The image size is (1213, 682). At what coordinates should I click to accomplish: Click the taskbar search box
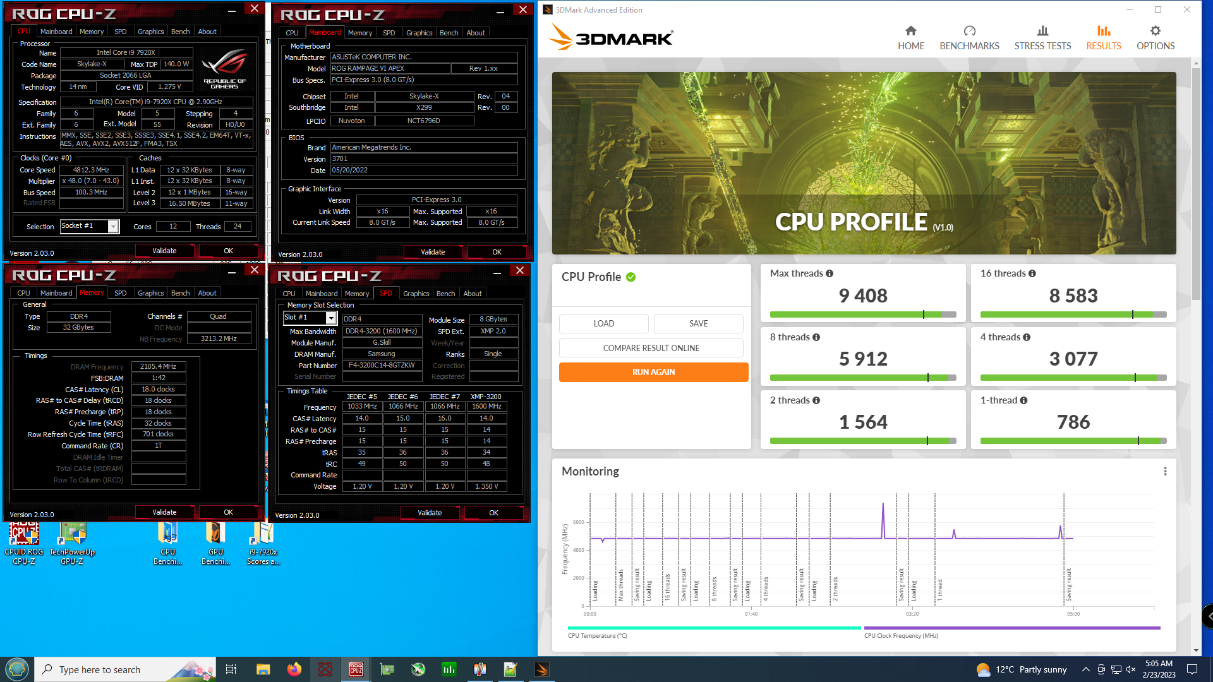[x=124, y=669]
